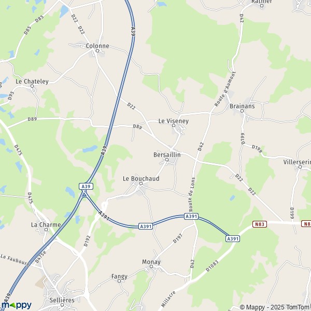Select the La Charme marker
311x311 pixels.
(46, 230)
